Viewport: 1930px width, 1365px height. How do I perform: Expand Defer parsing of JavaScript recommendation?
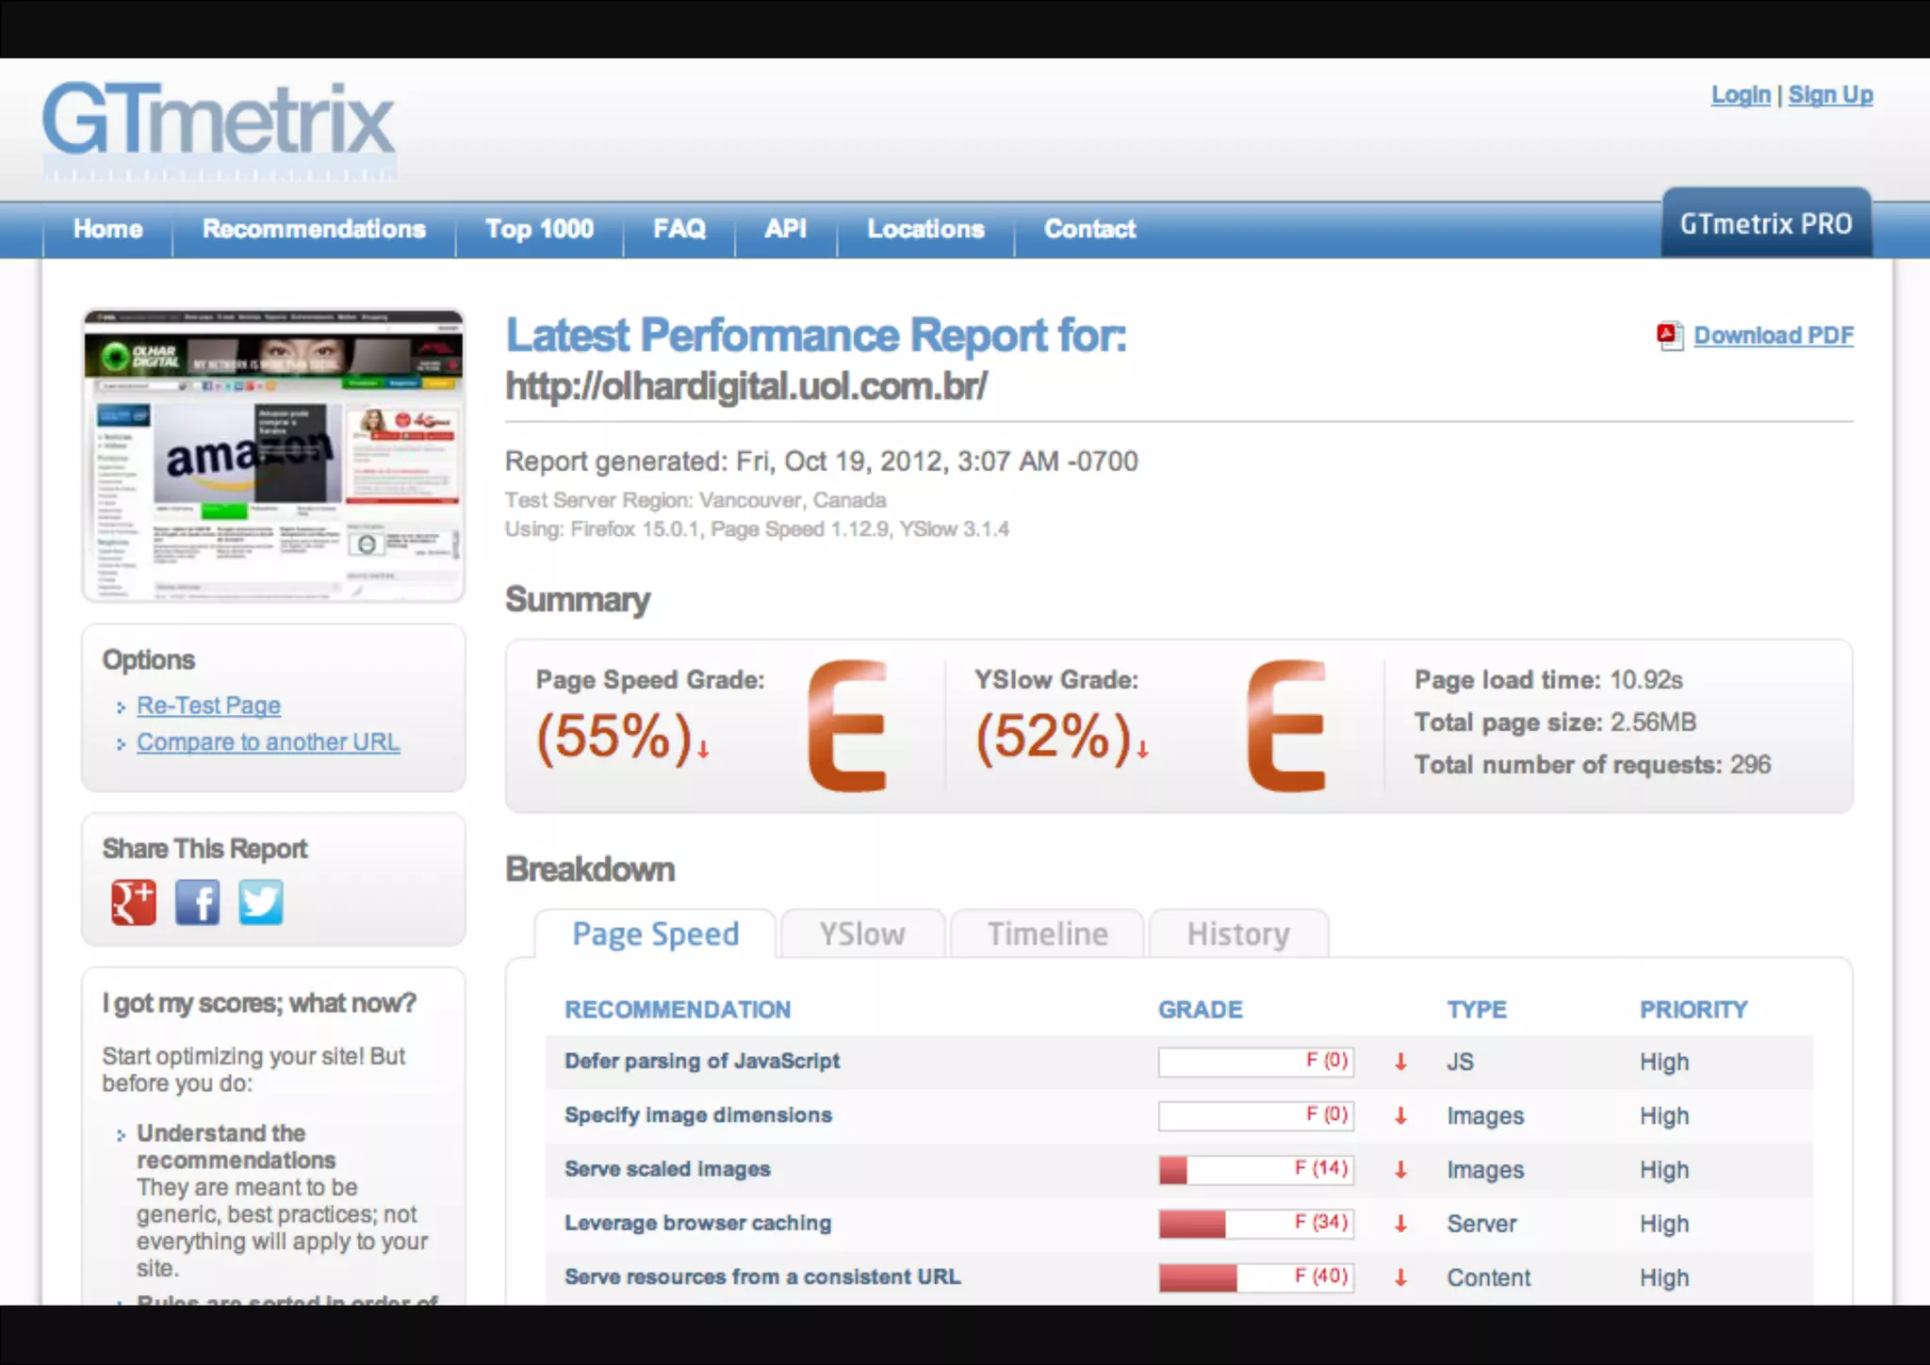coord(702,1062)
